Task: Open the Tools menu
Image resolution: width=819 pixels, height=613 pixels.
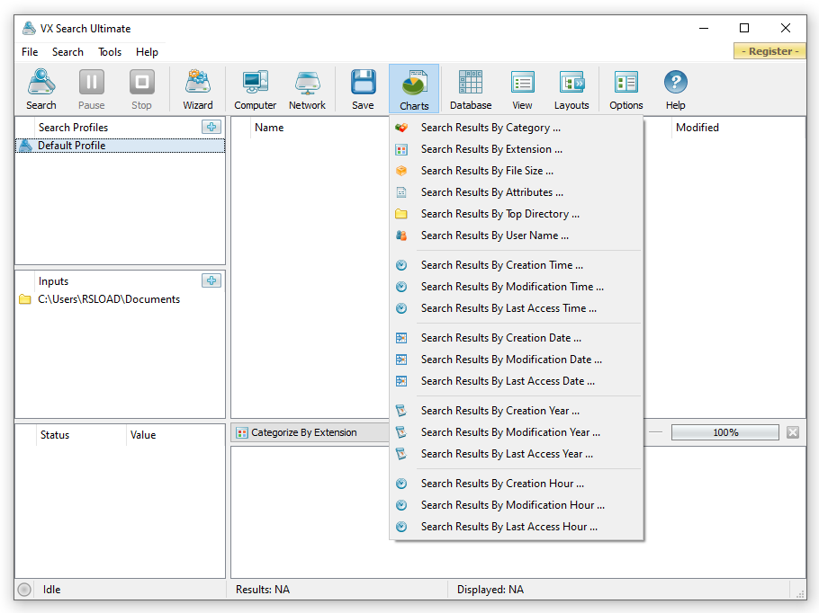Action: 110,52
